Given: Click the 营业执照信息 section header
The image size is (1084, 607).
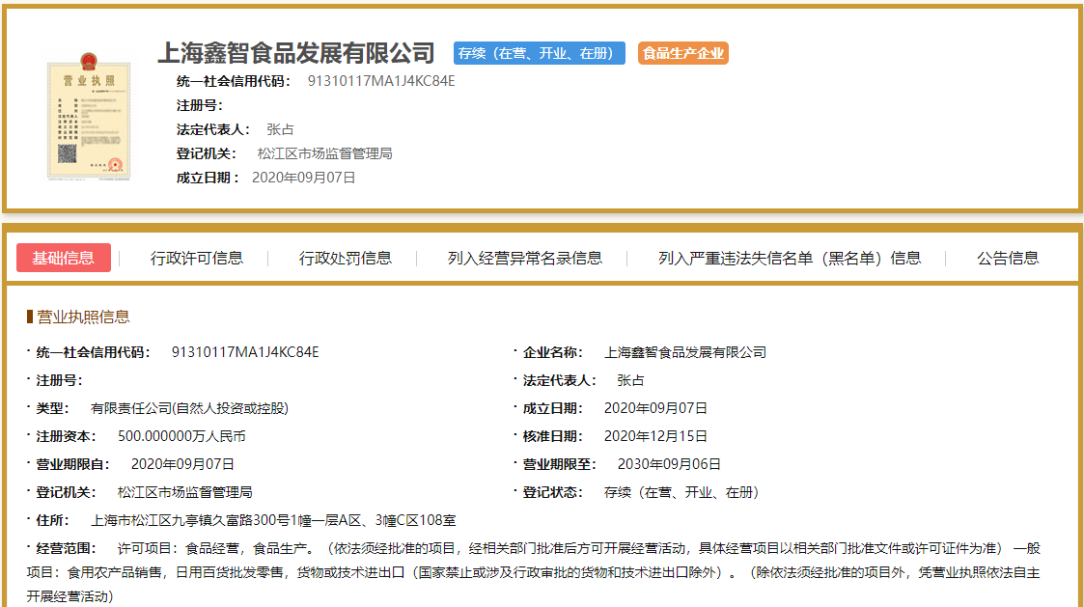Looking at the screenshot, I should [83, 317].
